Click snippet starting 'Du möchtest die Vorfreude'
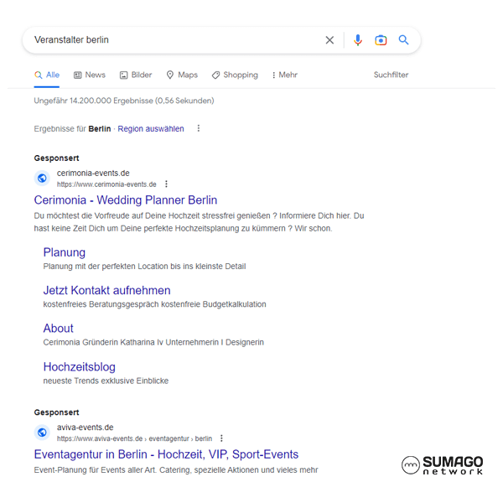503x503 pixels. 199,222
